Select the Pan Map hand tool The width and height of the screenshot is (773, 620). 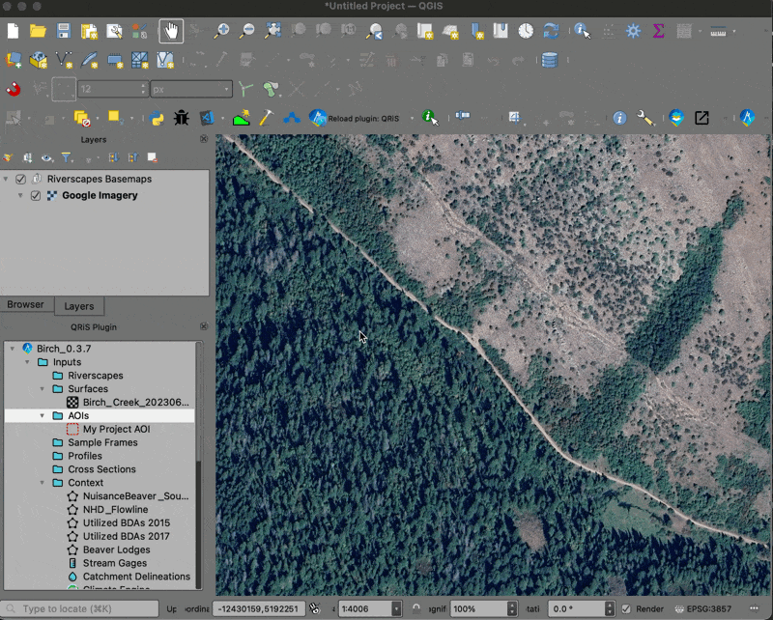click(171, 31)
